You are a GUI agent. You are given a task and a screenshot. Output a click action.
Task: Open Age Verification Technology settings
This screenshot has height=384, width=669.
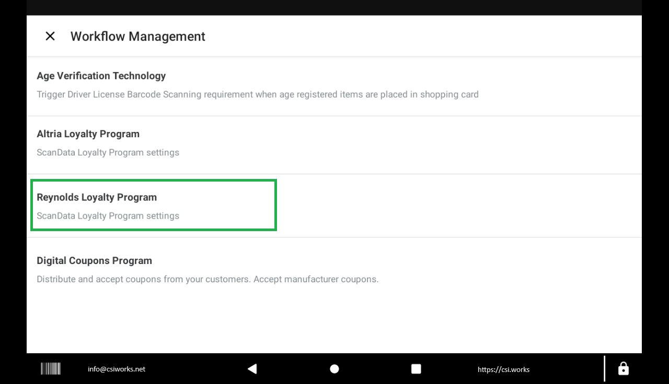click(334, 86)
